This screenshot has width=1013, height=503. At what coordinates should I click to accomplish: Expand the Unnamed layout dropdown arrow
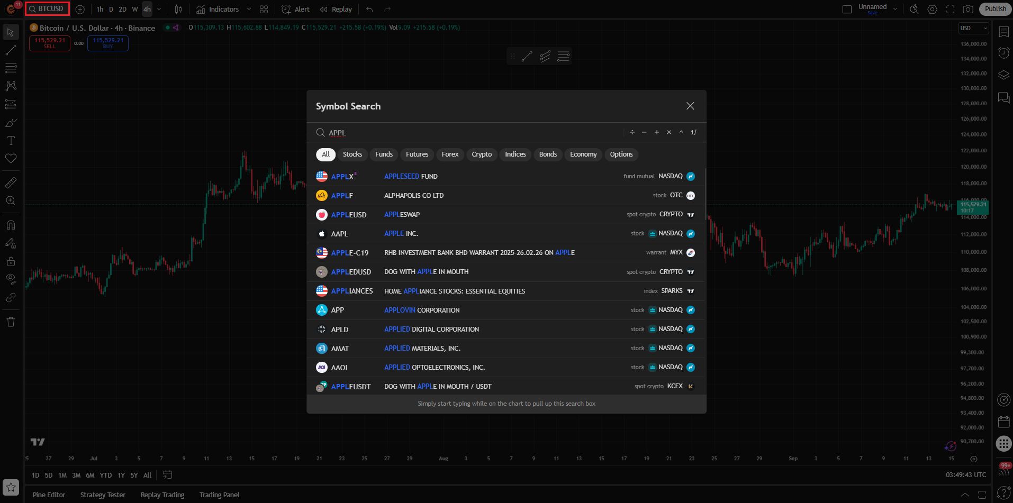click(895, 9)
